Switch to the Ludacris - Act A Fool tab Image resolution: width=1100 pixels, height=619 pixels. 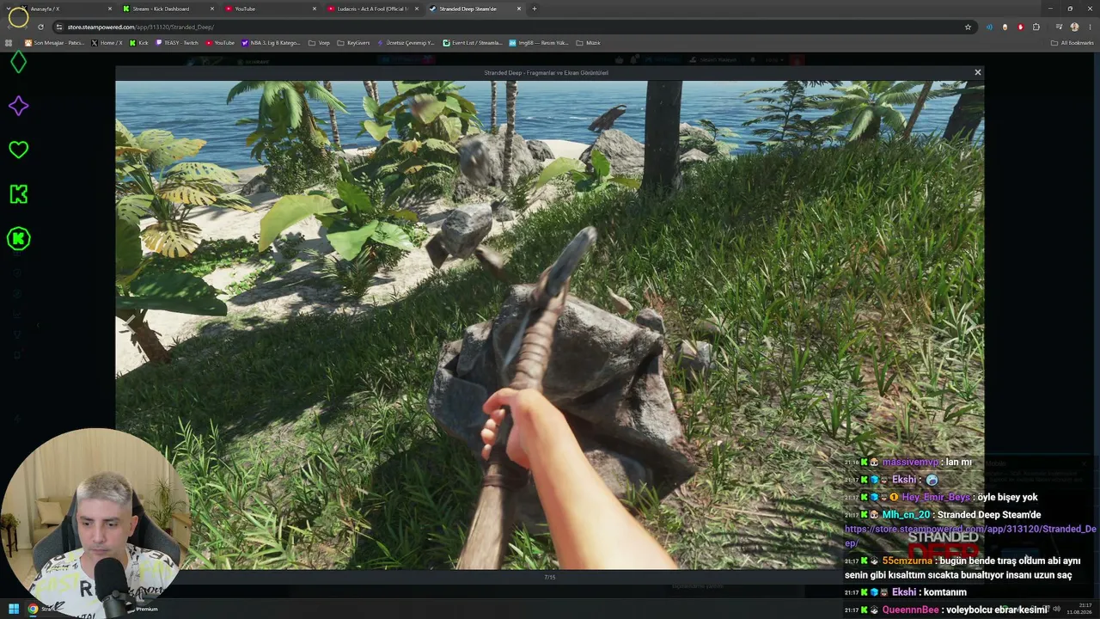point(373,9)
